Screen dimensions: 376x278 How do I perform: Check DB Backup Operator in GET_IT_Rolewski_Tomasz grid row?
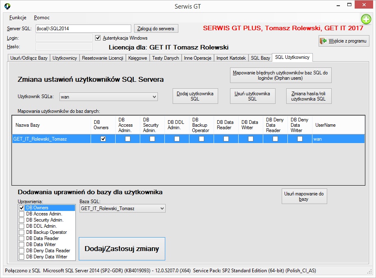pos(201,139)
